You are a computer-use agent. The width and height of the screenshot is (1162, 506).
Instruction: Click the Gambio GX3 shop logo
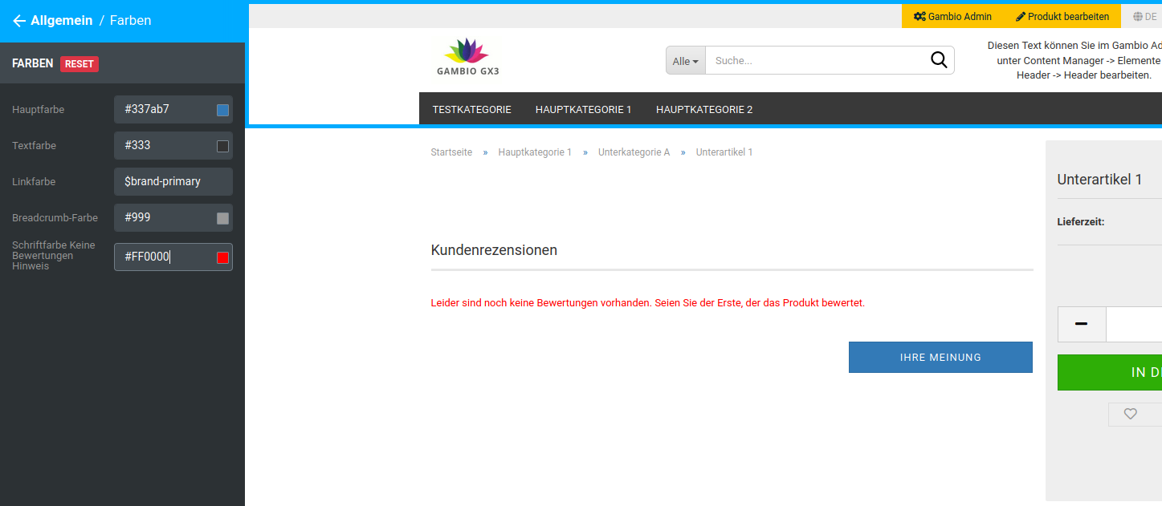point(467,56)
